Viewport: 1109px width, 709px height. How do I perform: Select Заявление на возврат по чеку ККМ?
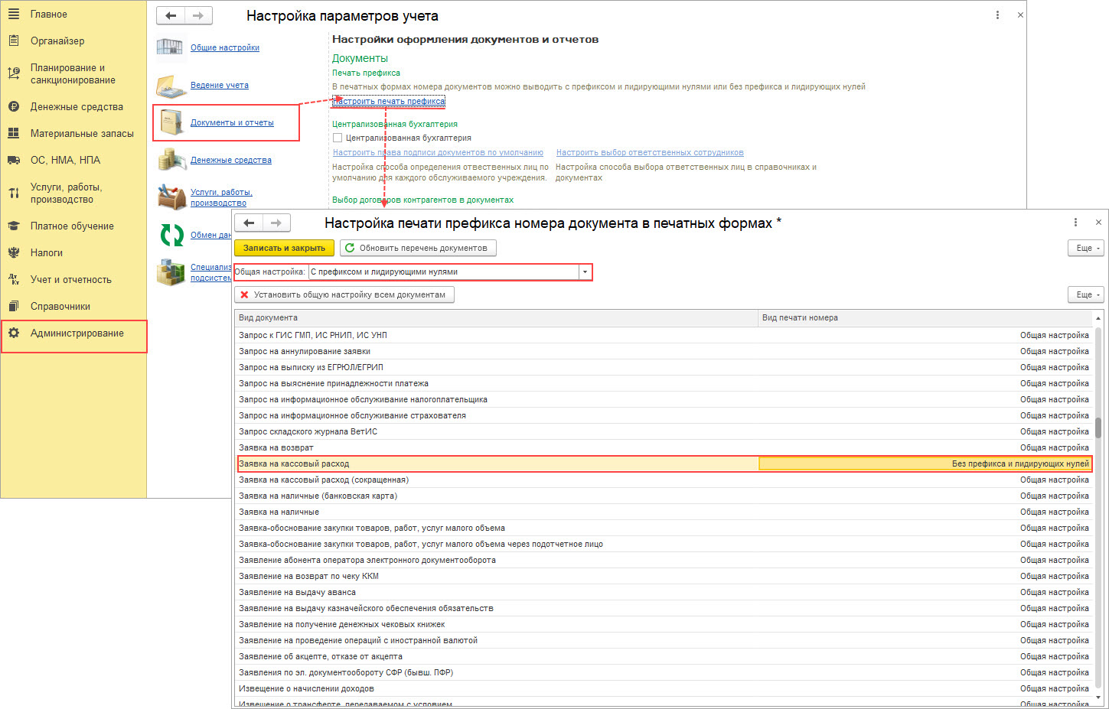coord(664,576)
